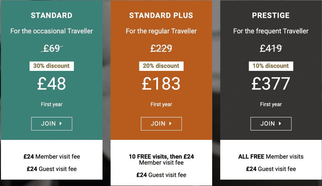Click the JOIN button under Standard plan
The width and height of the screenshot is (322, 186).
[x=52, y=124]
